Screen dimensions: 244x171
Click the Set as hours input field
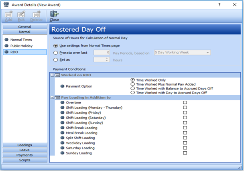click(x=102, y=59)
